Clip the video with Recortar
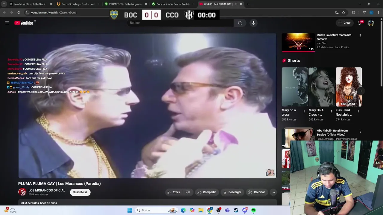The image size is (383, 215). tap(257, 192)
